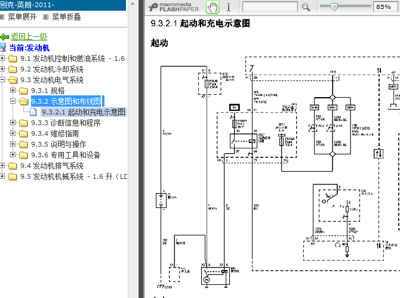Open 9.3.5 说明与操作 entry
Image resolution: width=400 pixels, height=298 pixels.
point(59,144)
